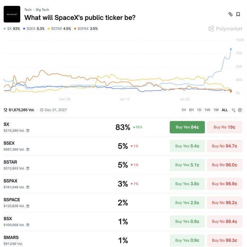Expand the $MARS outcome row
The image size is (247, 247).
click(73, 240)
